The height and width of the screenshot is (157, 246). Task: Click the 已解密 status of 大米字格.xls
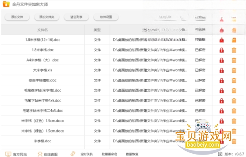point(200,70)
